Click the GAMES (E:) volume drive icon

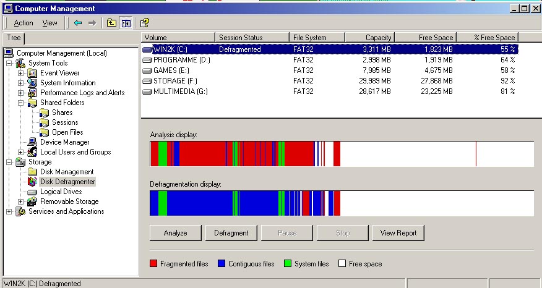[x=147, y=70]
